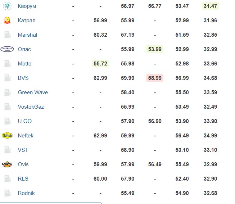
Task: Click the Neftek yellow logo icon
Action: point(7,136)
